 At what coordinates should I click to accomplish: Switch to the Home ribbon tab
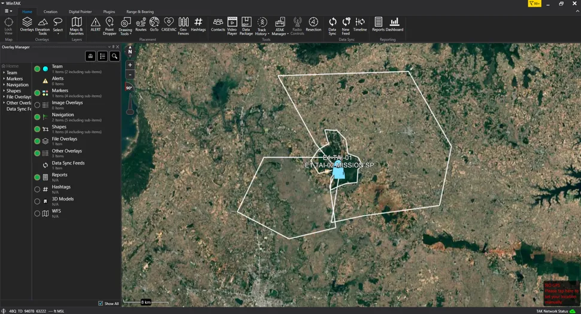27,11
